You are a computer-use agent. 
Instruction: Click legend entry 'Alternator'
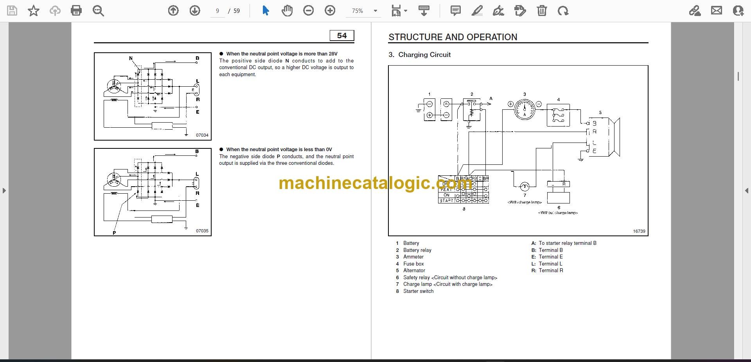click(414, 271)
